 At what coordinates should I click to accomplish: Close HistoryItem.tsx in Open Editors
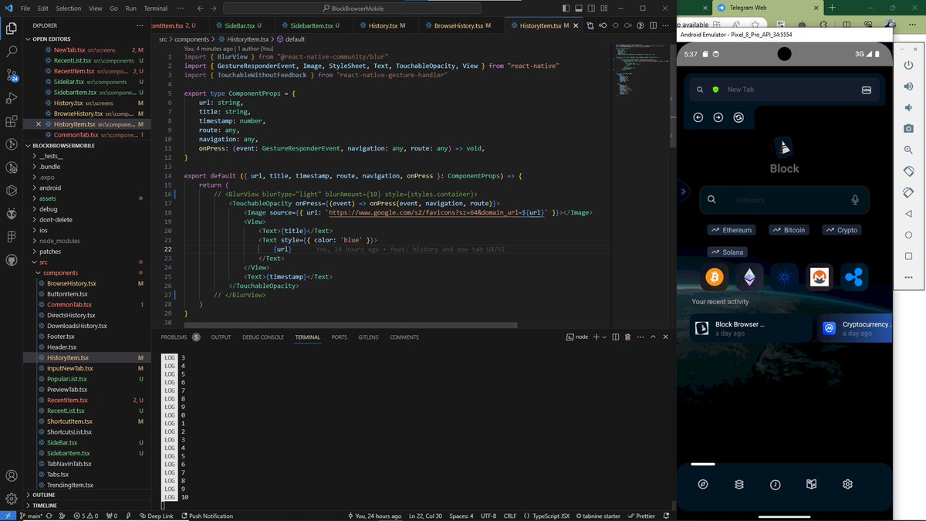[39, 123]
